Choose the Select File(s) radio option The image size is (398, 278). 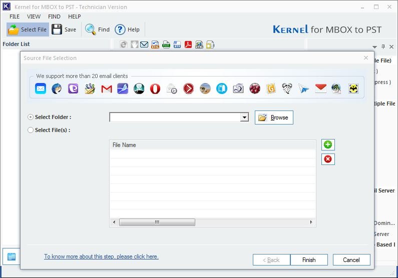click(31, 130)
